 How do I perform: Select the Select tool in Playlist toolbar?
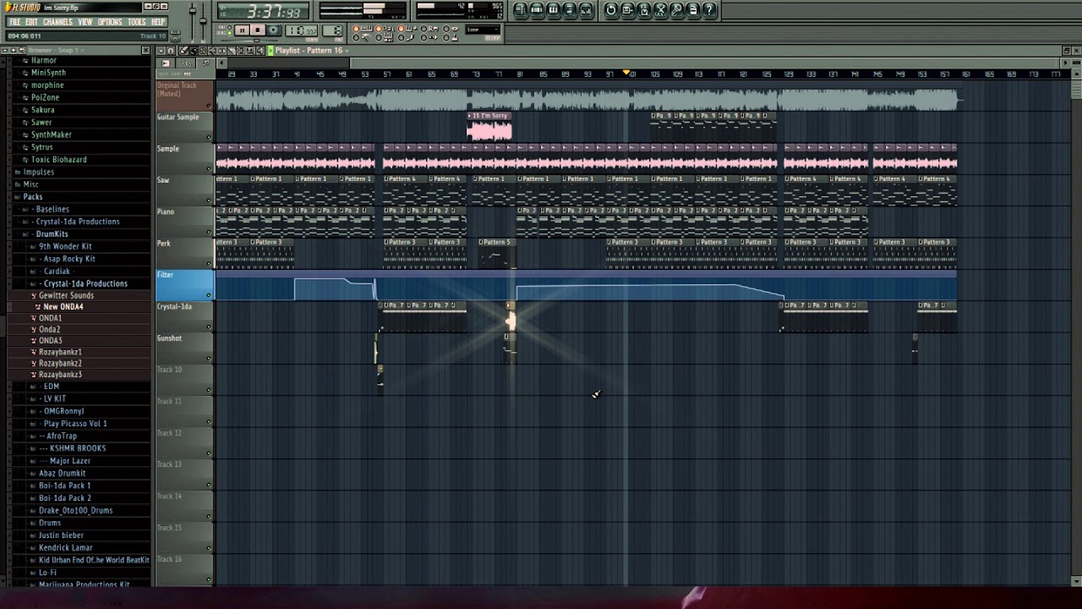(241, 51)
